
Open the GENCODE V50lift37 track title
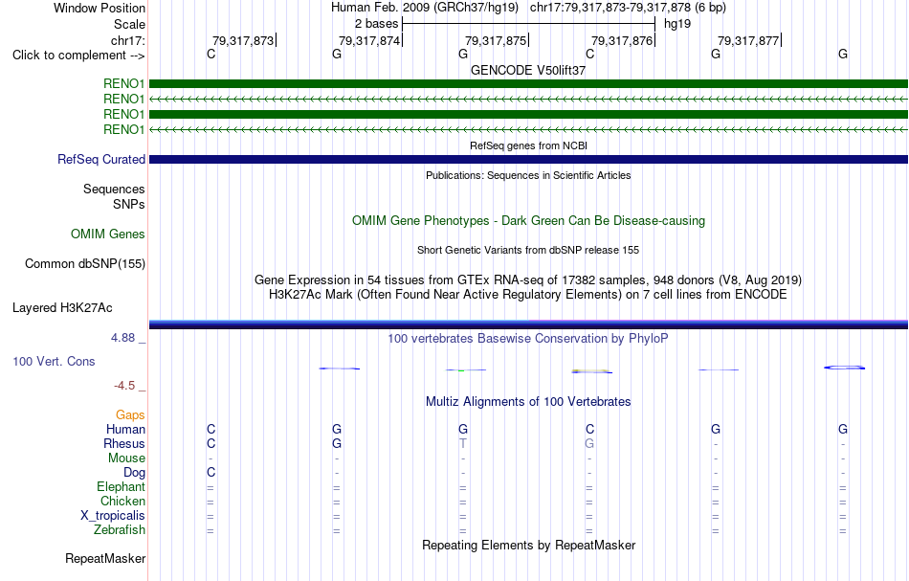click(x=528, y=70)
